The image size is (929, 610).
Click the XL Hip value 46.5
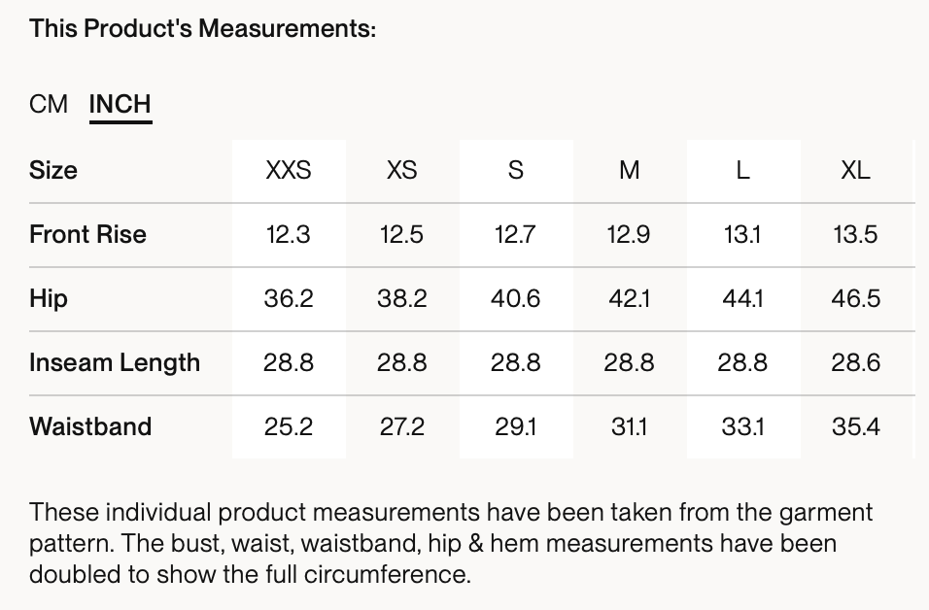tap(855, 299)
